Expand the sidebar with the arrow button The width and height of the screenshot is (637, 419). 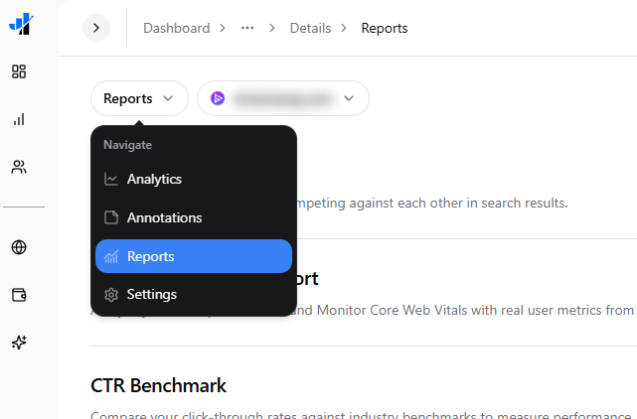pyautogui.click(x=95, y=28)
